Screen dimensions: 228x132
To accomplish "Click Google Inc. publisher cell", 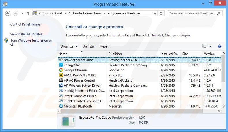I will coord(117,70).
